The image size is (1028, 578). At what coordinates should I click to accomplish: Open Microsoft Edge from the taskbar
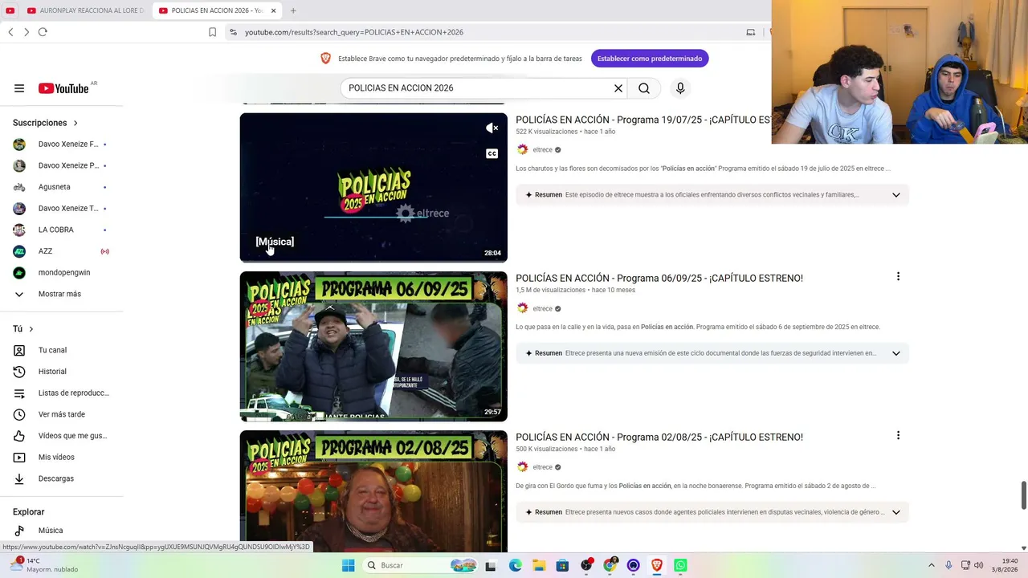tap(515, 565)
